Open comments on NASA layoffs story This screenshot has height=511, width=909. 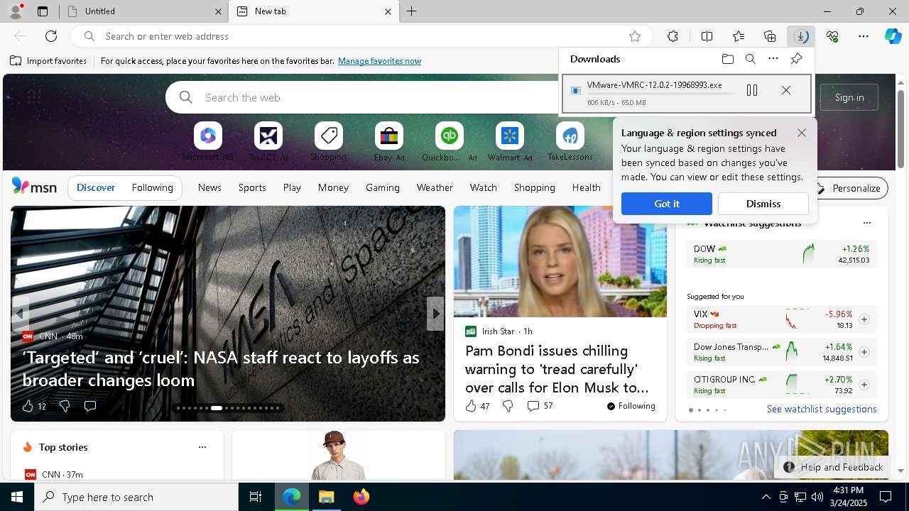90,406
